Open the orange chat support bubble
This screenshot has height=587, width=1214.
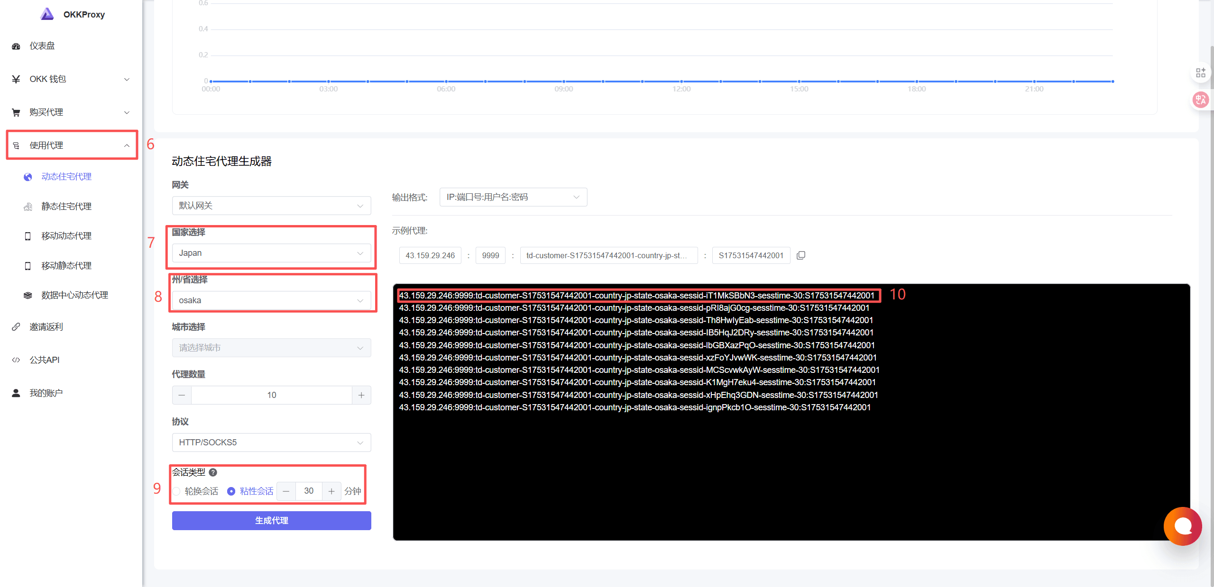tap(1182, 526)
